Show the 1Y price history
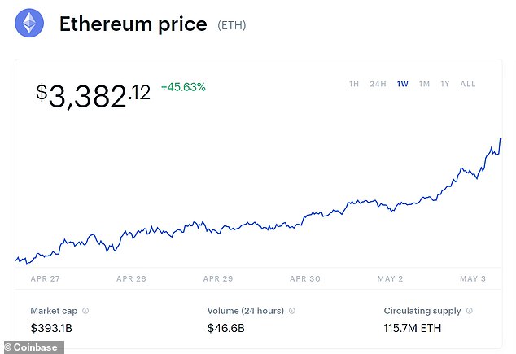This screenshot has height=354, width=516. tap(445, 84)
